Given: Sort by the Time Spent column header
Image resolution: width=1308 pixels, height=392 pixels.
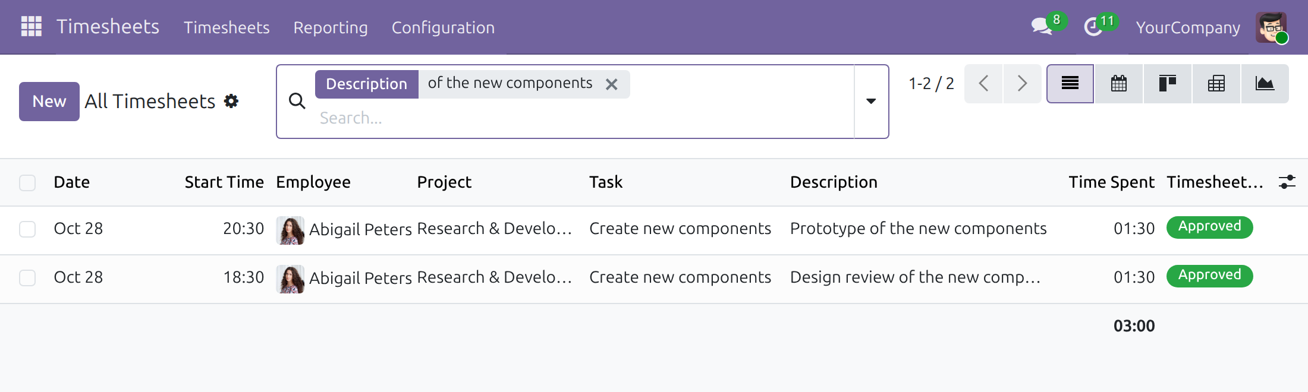Looking at the screenshot, I should (x=1112, y=182).
